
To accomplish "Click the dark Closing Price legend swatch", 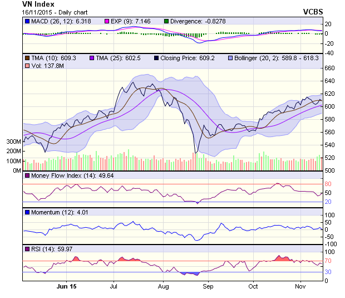I will (x=157, y=57).
